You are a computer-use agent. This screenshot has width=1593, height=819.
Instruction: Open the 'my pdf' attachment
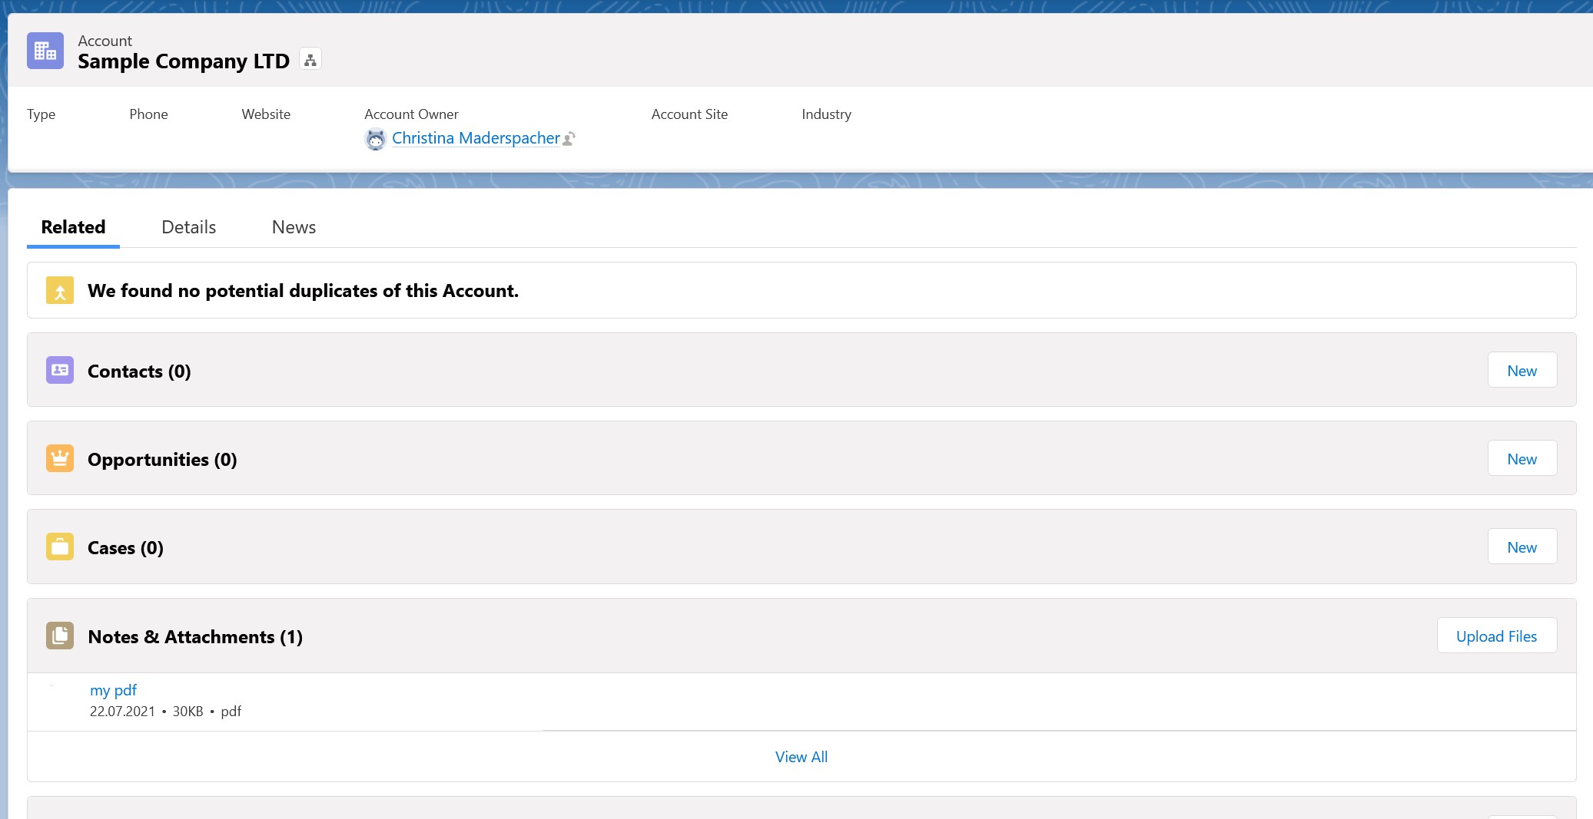point(113,690)
